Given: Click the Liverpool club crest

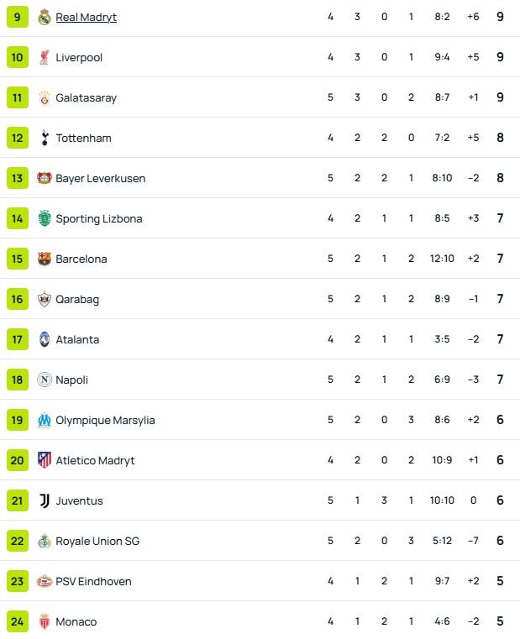Looking at the screenshot, I should [45, 57].
